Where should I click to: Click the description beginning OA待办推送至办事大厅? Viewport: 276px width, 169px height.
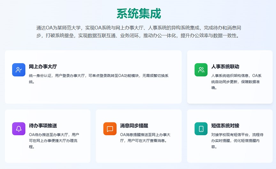pyautogui.click(x=54, y=140)
